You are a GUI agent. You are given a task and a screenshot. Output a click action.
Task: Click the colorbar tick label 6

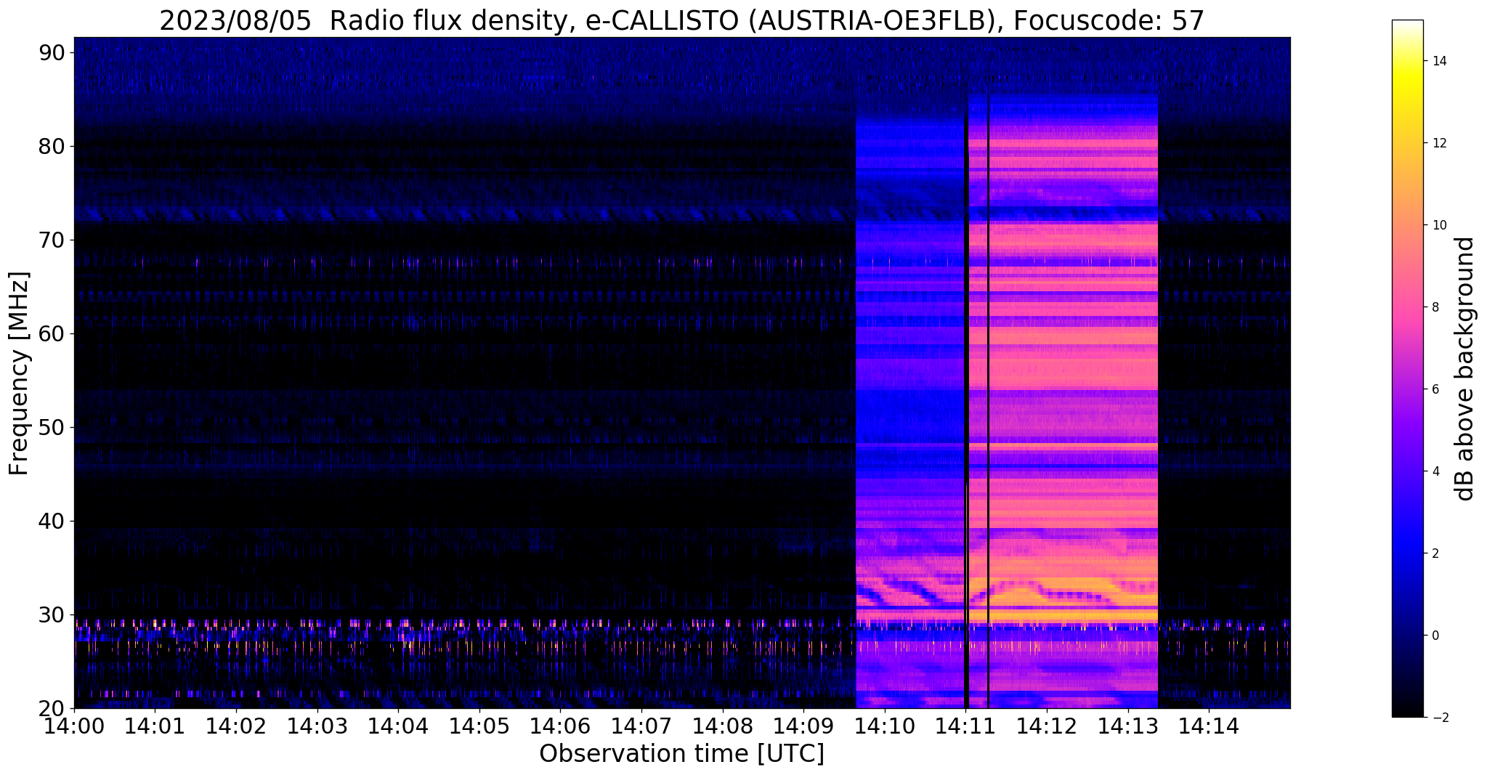1435,389
